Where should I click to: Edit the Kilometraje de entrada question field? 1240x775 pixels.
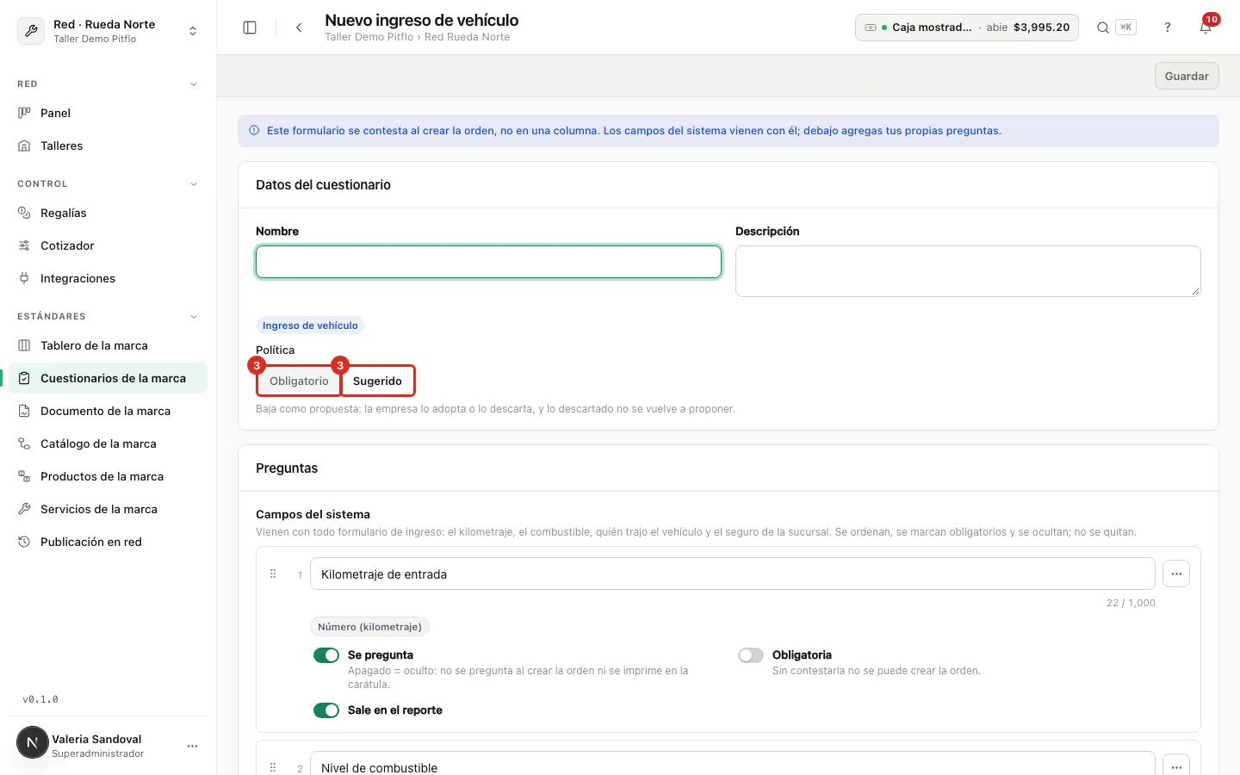(x=733, y=573)
